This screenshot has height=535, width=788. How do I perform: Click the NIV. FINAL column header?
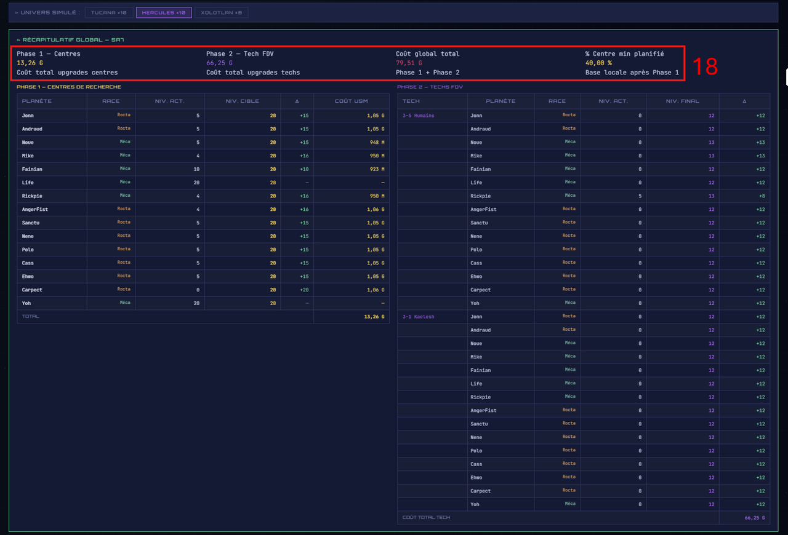pos(683,101)
